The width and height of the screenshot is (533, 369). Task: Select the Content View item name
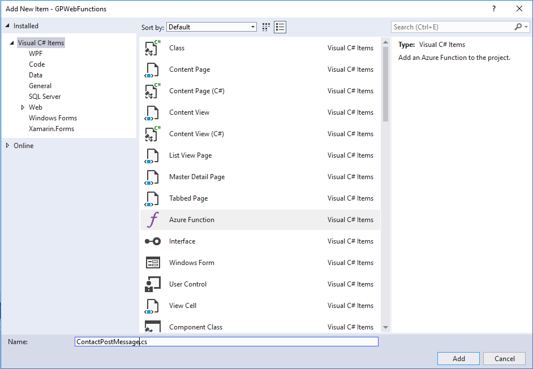point(190,112)
